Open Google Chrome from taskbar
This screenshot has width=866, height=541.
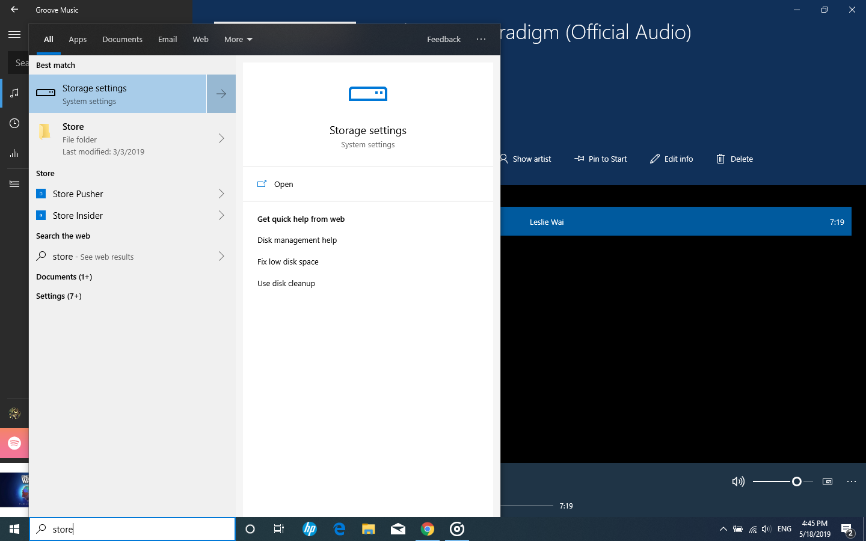pos(428,529)
